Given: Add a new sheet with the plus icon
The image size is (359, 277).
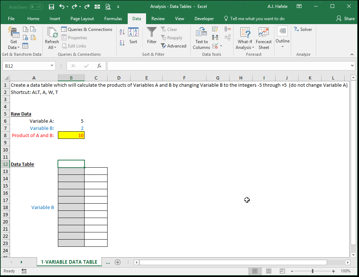Looking at the screenshot, I should click(118, 262).
